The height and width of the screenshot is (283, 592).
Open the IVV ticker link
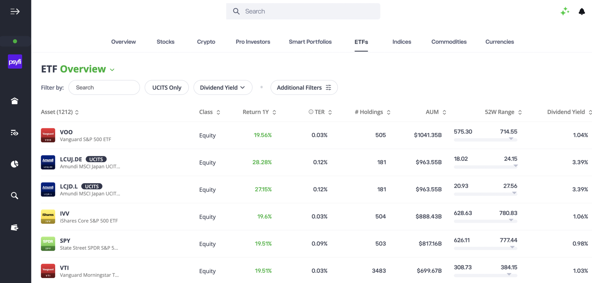point(65,214)
